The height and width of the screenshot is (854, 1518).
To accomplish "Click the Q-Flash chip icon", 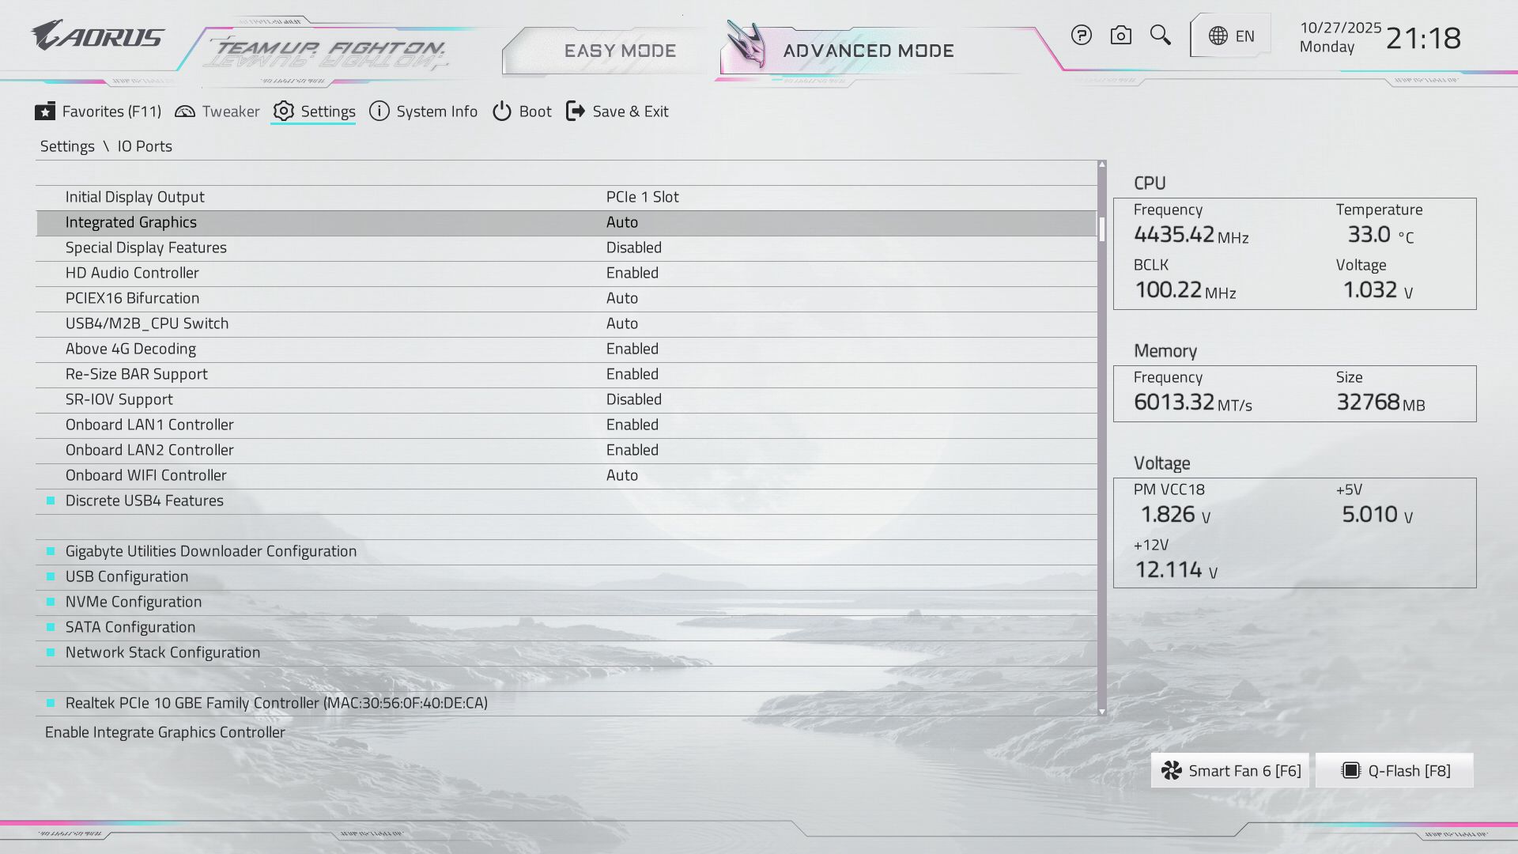I will tap(1351, 771).
